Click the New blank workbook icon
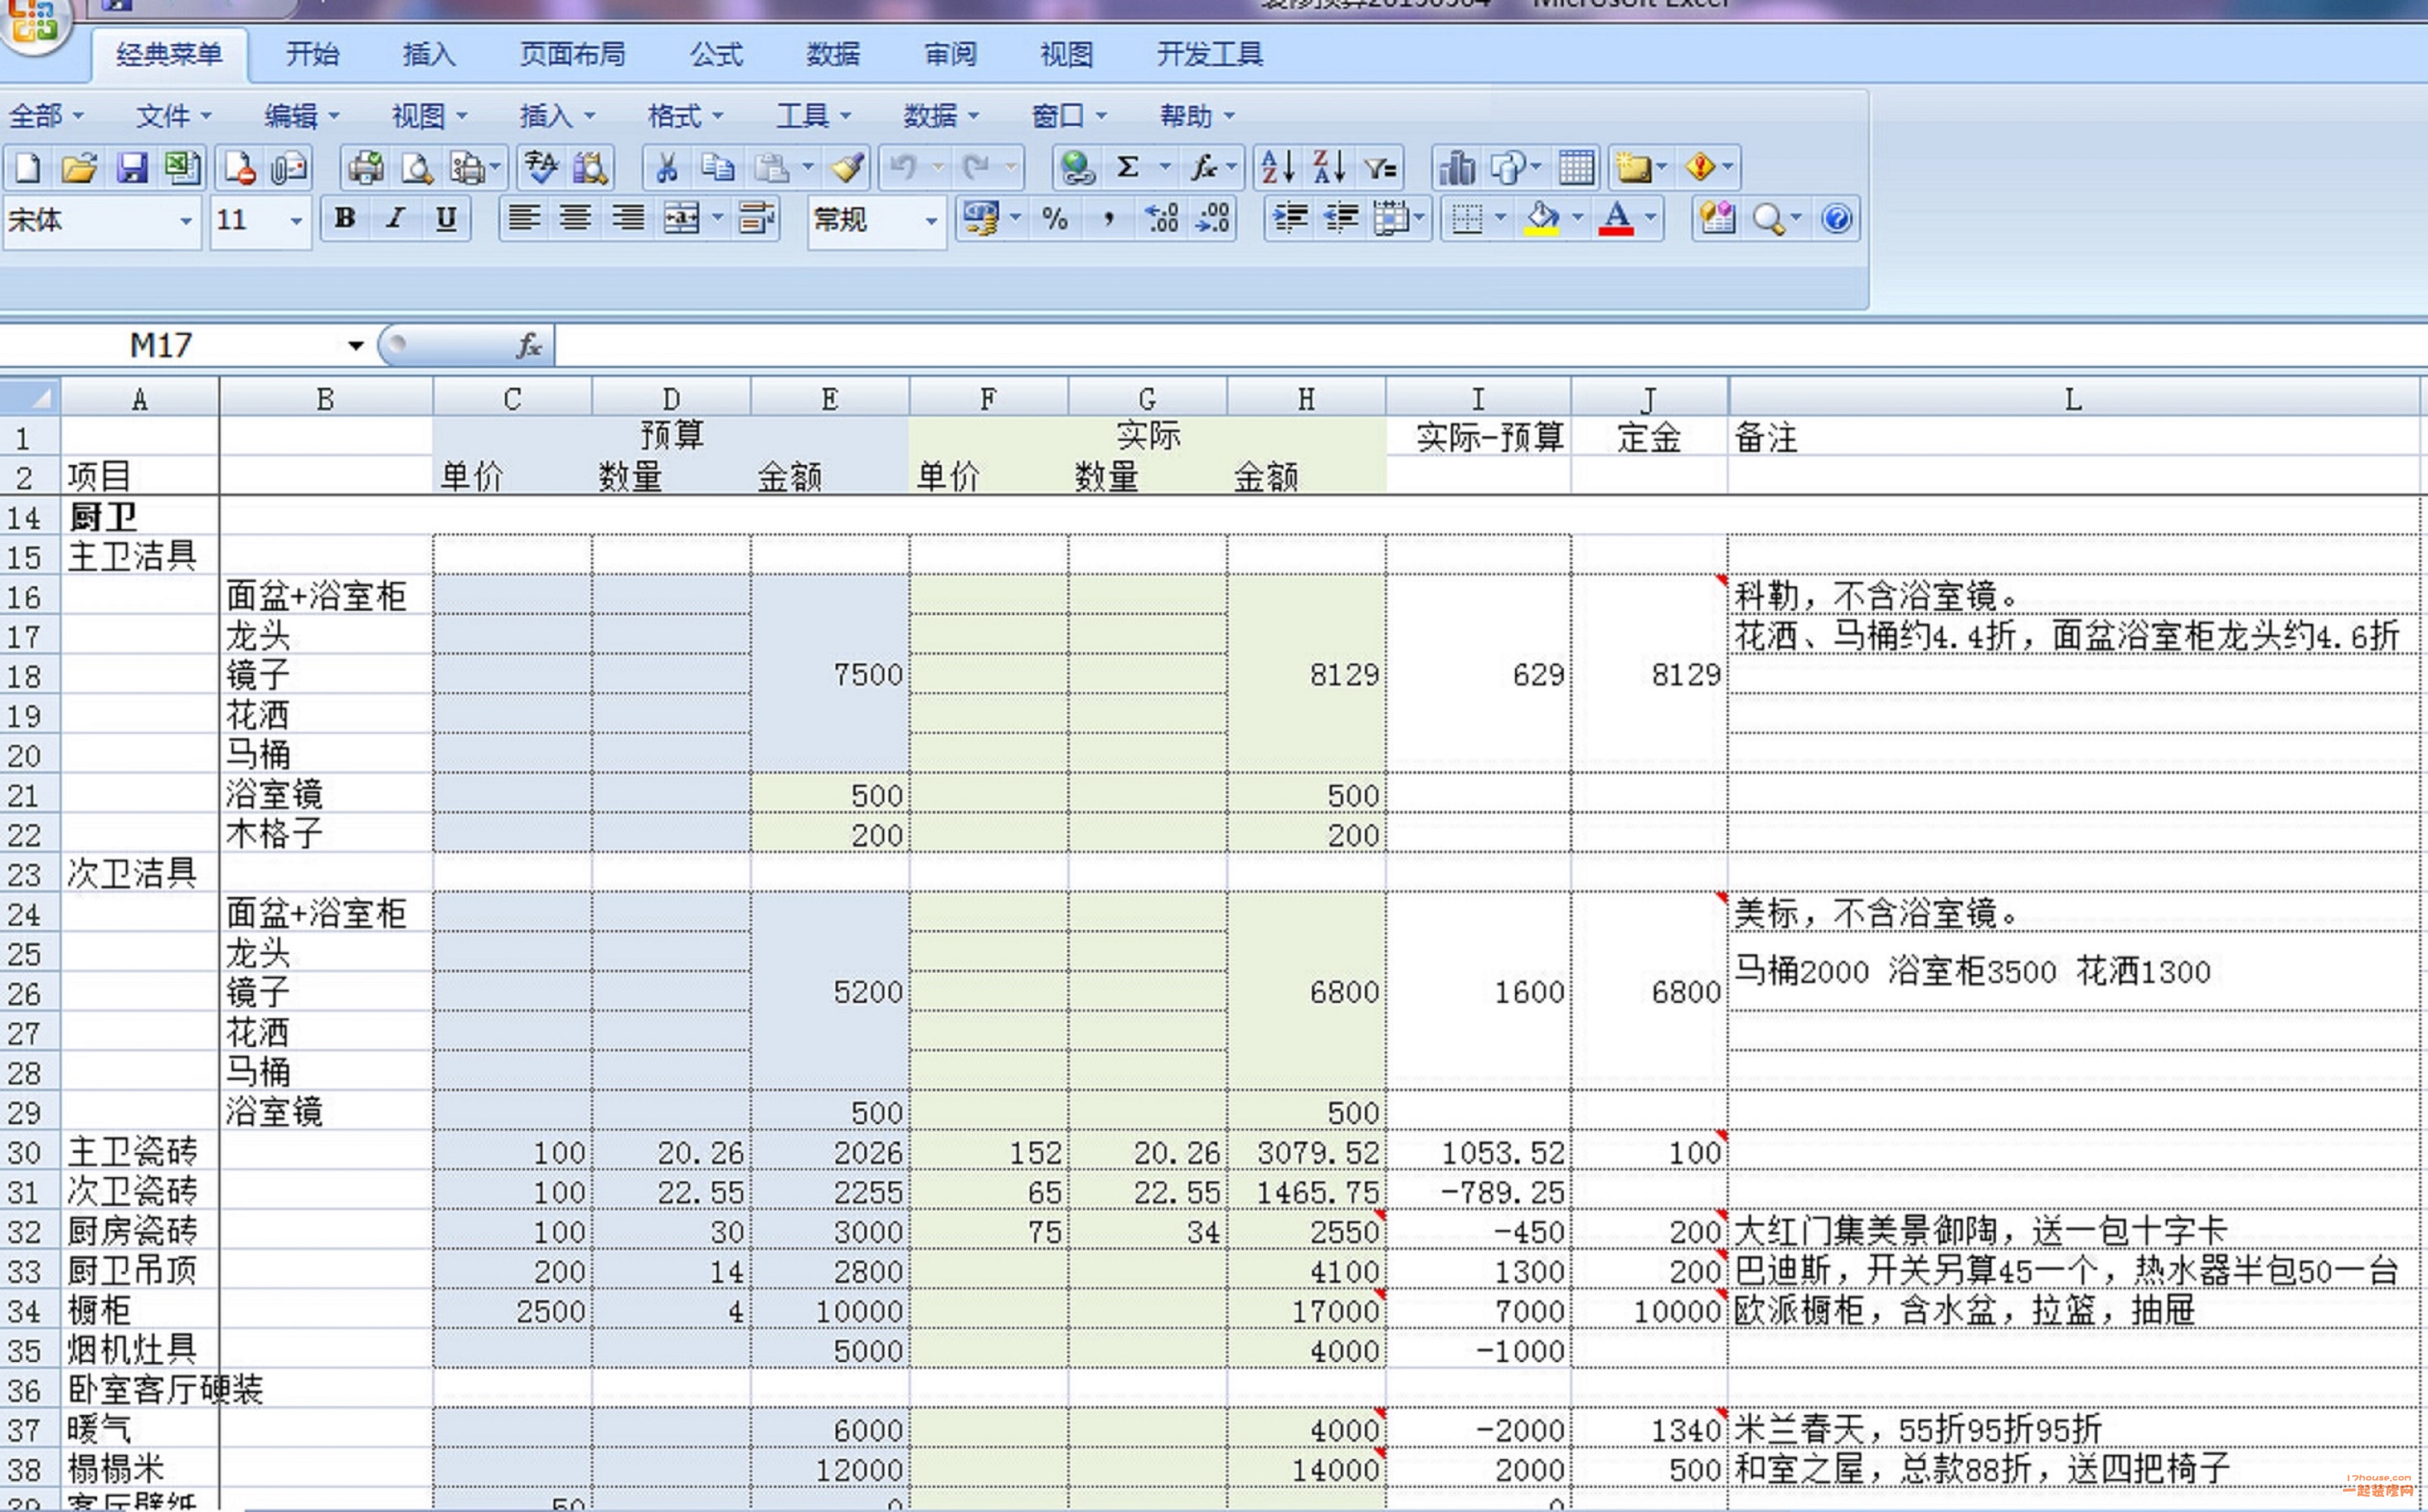 (27, 167)
